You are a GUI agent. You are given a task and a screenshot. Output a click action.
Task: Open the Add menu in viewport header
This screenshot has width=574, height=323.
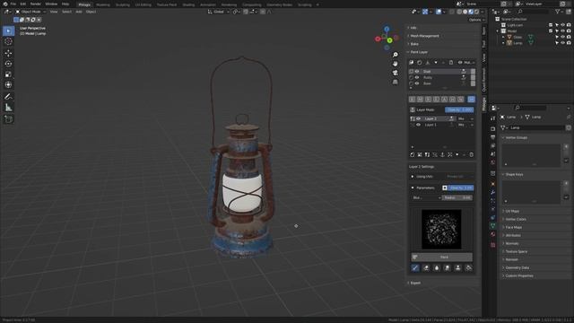[x=79, y=12]
